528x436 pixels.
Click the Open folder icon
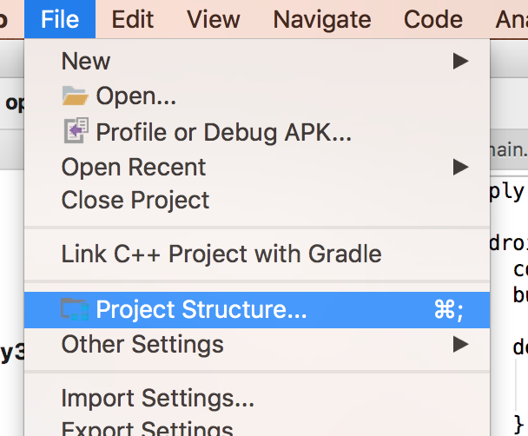tap(75, 96)
